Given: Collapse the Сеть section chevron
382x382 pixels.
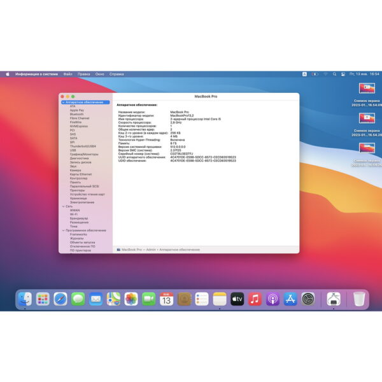Looking at the screenshot, I should [x=63, y=206].
